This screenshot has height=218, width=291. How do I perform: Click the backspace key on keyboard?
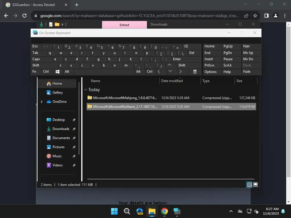[x=192, y=46]
